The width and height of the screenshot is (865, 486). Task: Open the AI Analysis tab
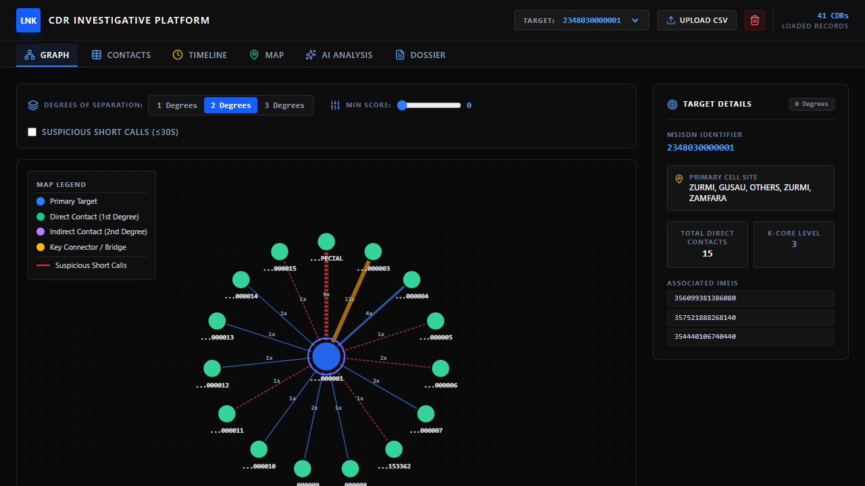click(x=339, y=55)
